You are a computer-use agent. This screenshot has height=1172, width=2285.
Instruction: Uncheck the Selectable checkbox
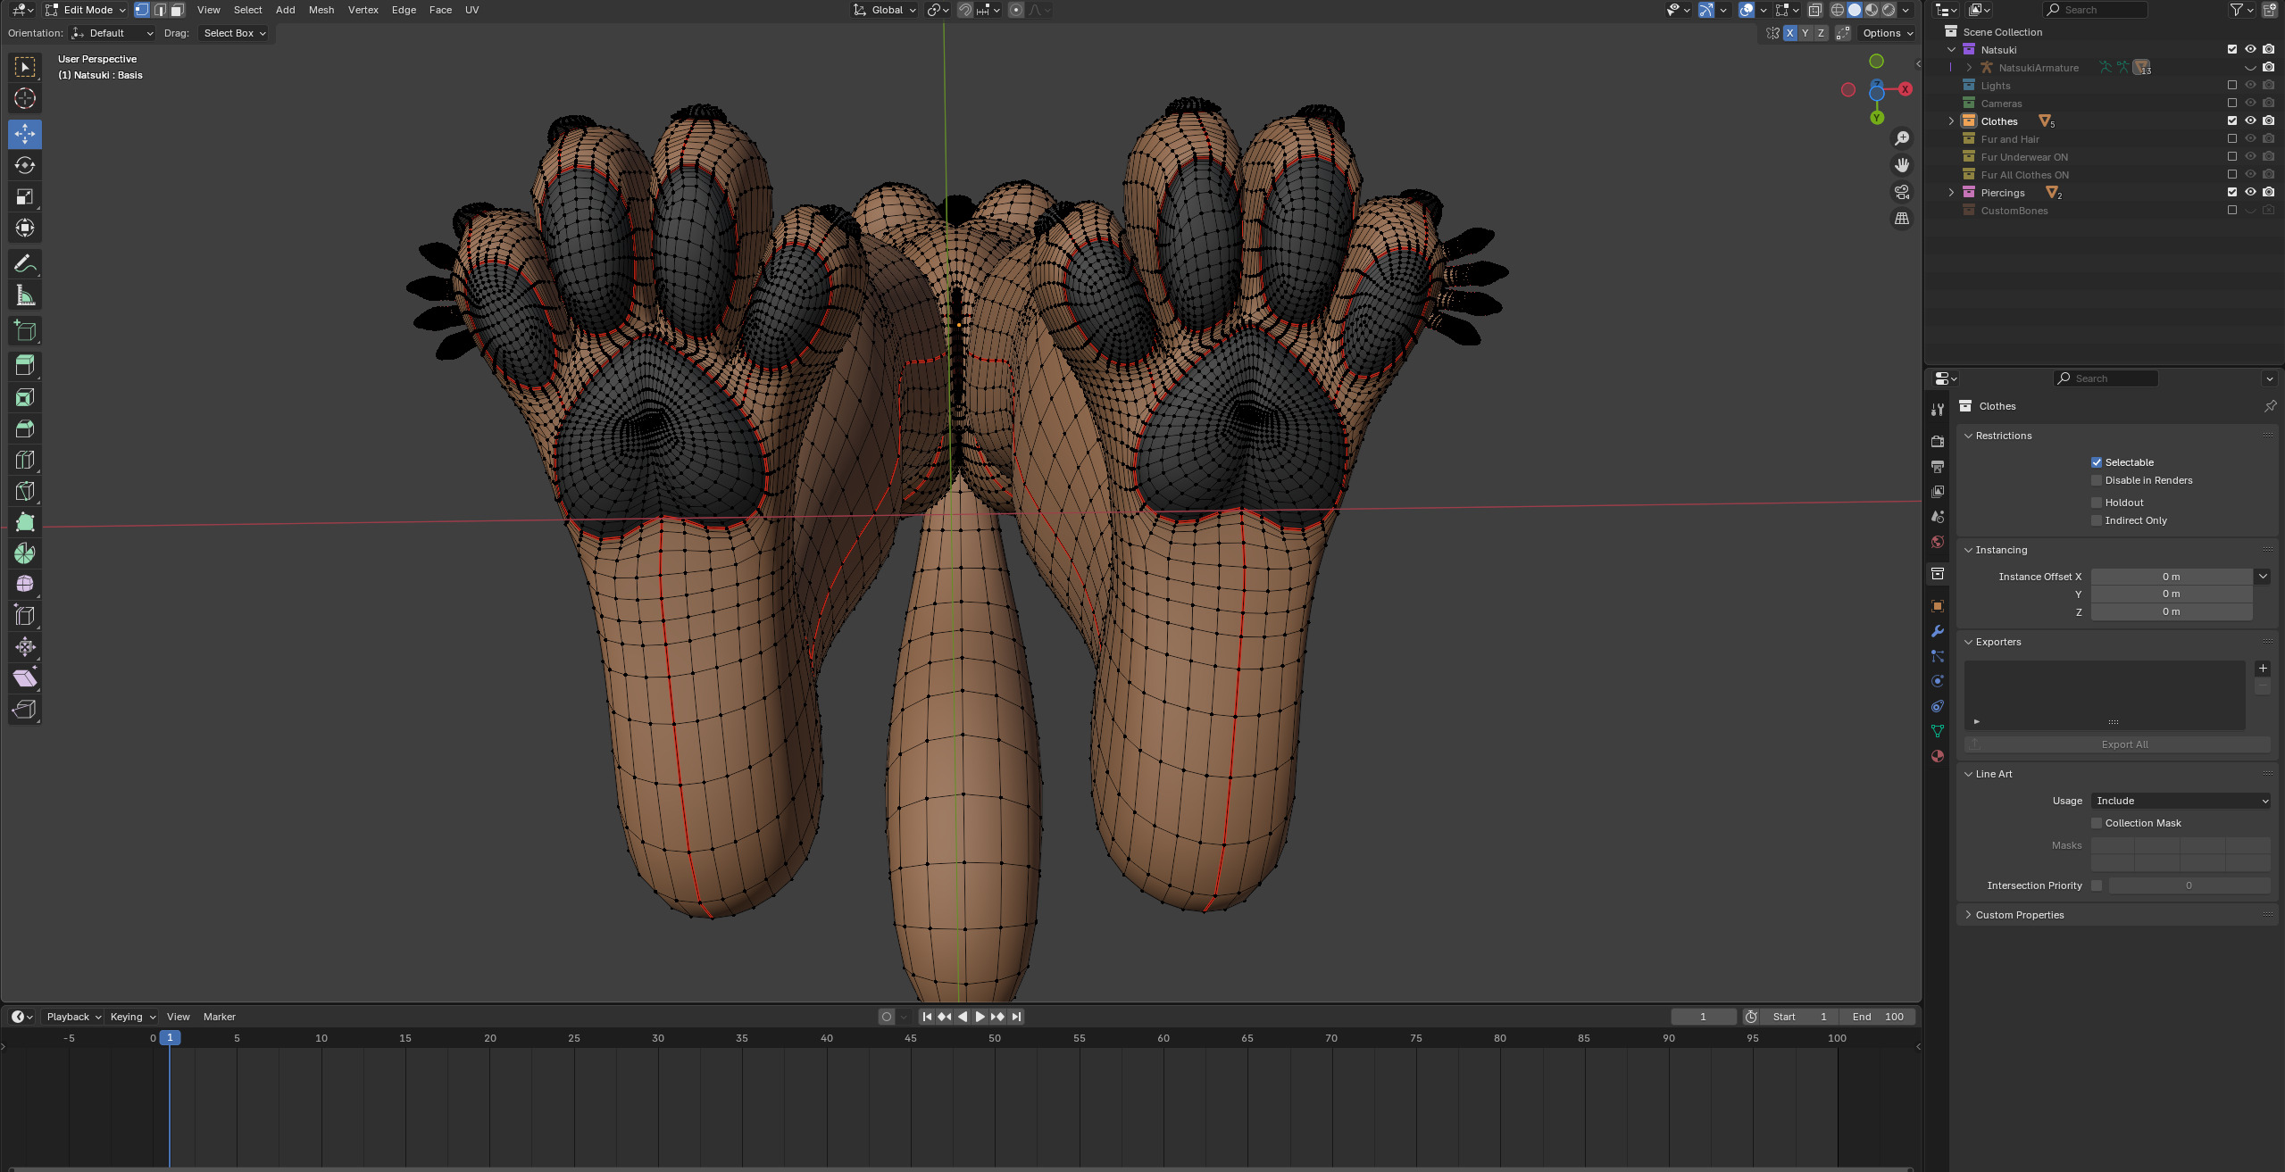pos(2097,462)
